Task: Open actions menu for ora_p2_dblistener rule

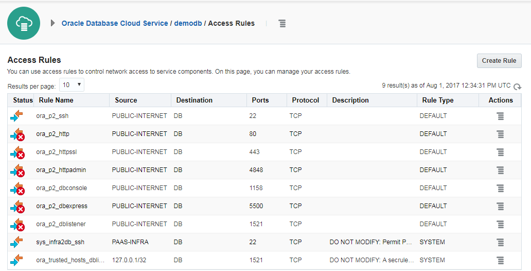Action: [500, 224]
